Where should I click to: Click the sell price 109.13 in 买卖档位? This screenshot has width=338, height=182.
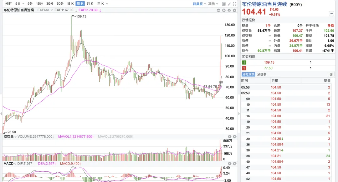[269, 62]
